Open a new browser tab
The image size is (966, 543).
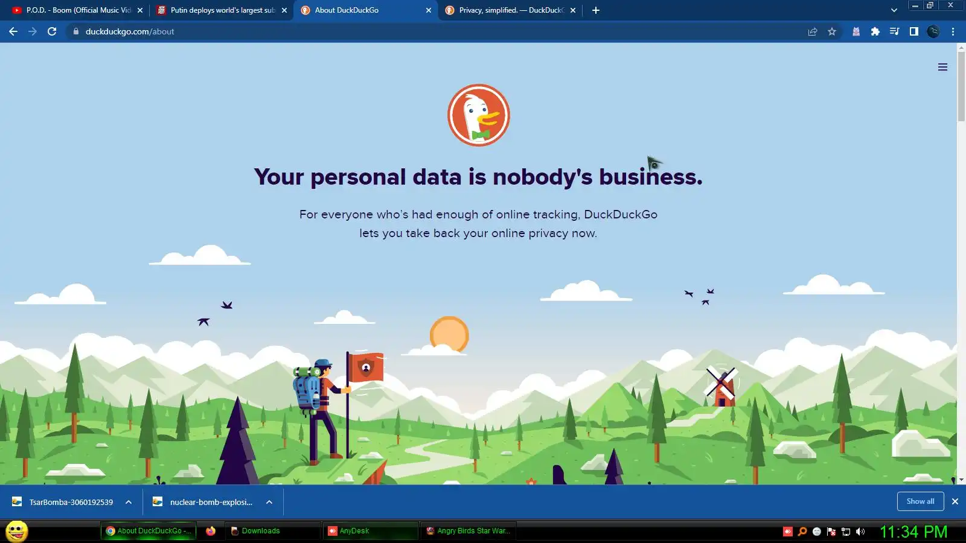[x=596, y=10]
